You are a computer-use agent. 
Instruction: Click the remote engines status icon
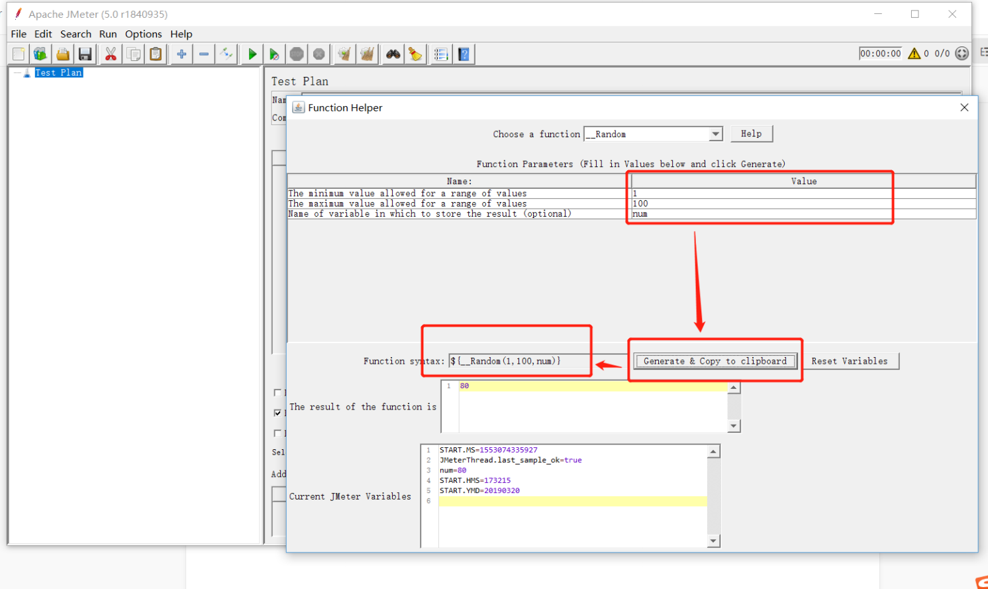coord(962,54)
